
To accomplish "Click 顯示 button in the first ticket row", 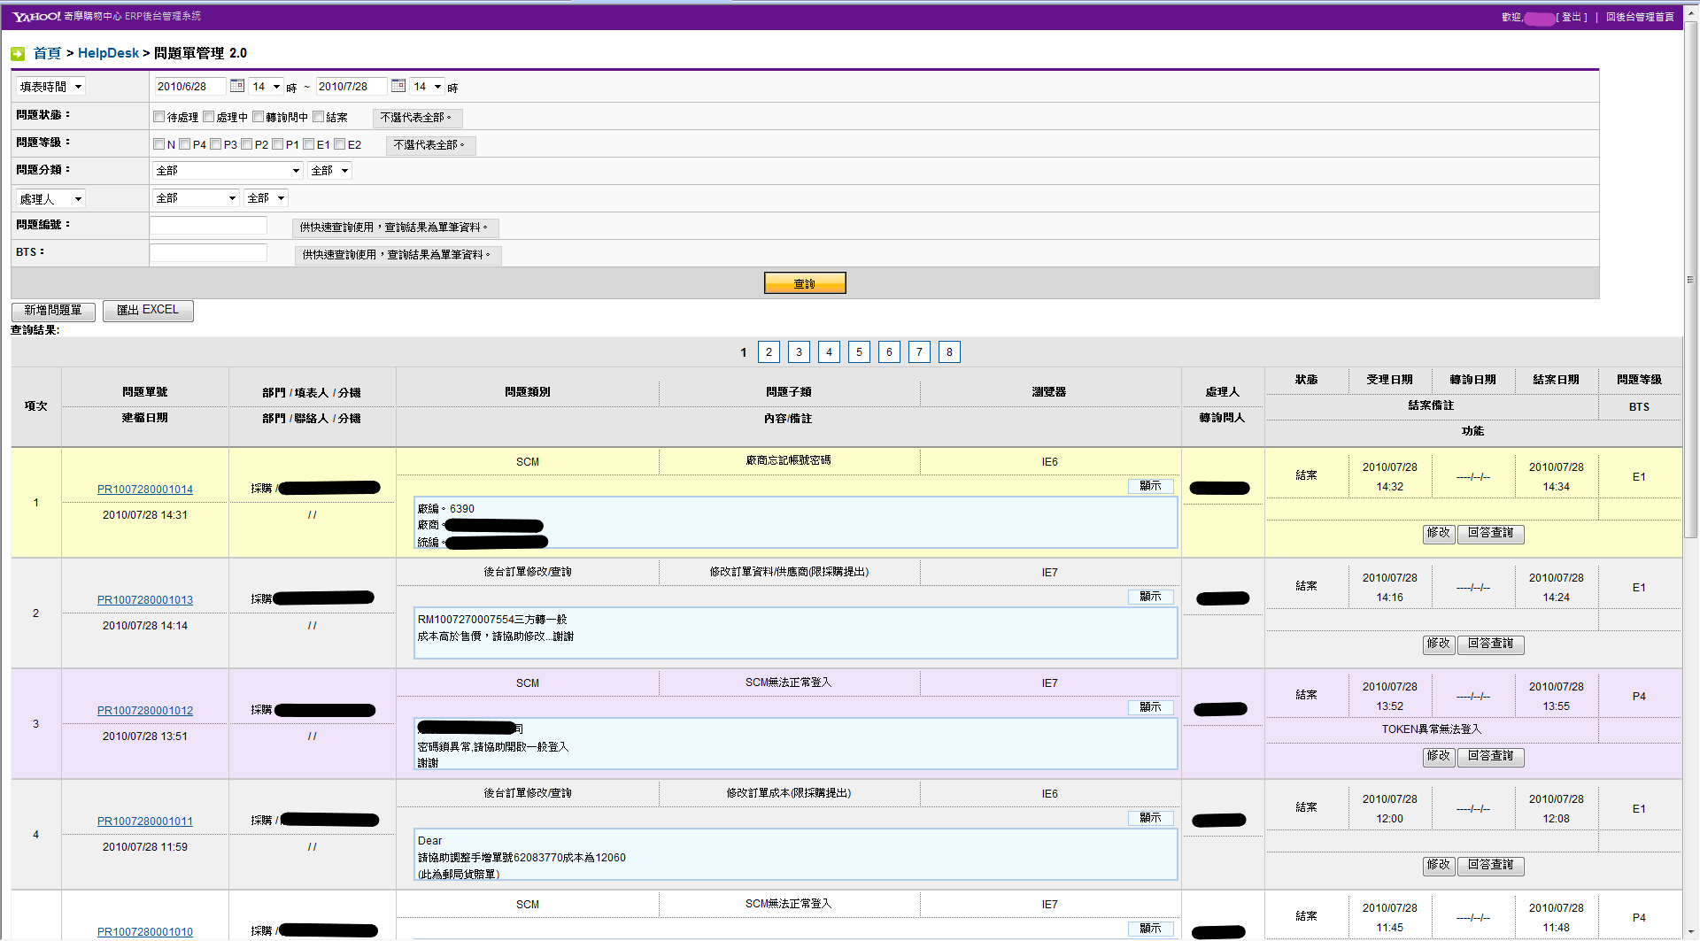I will 1150,486.
